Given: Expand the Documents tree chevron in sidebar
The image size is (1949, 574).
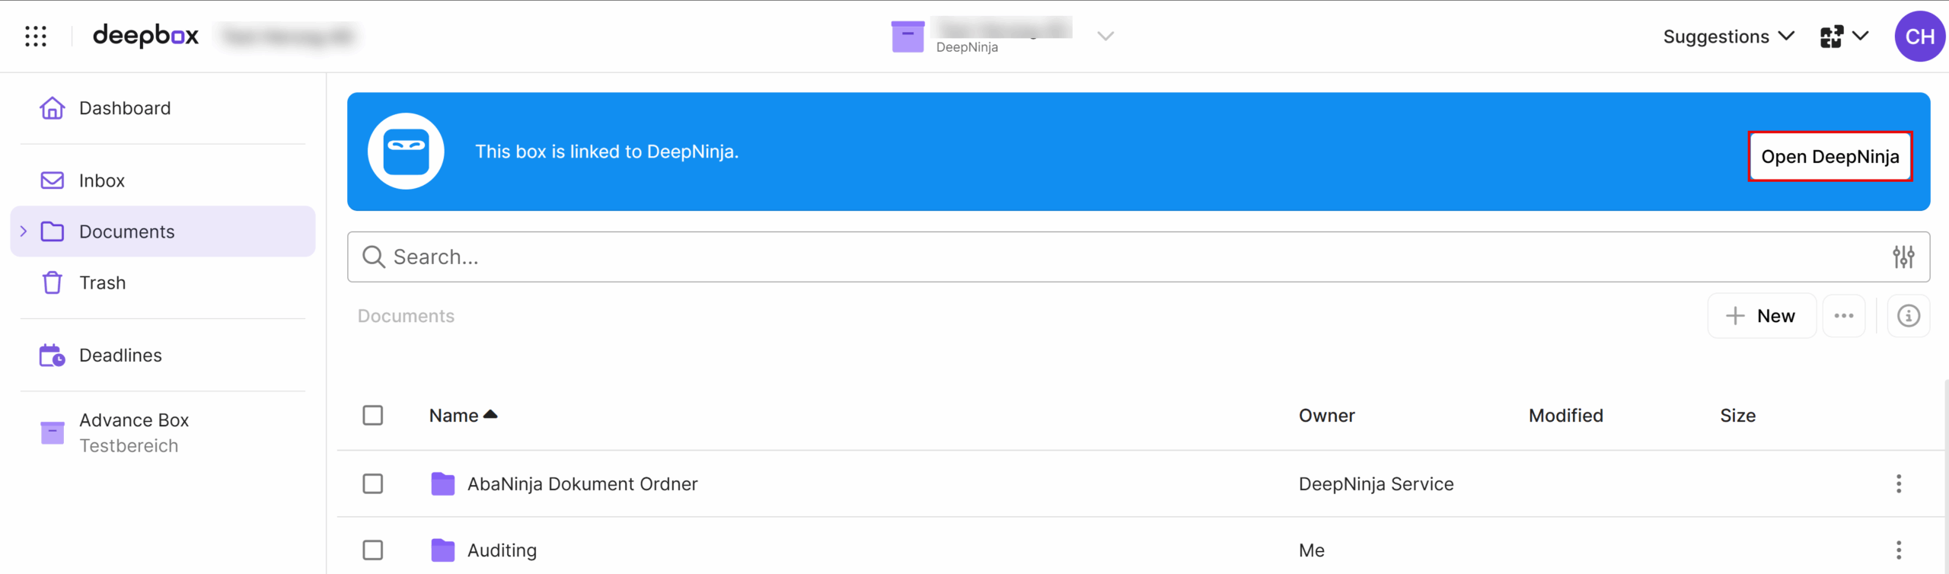Looking at the screenshot, I should pos(24,231).
